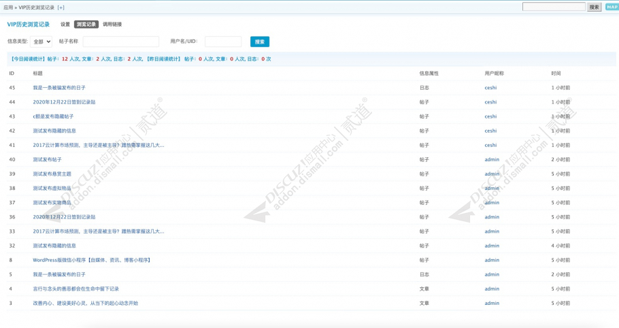The height and width of the screenshot is (328, 619).
Task: Click user admin in row ID 3
Action: click(492, 303)
